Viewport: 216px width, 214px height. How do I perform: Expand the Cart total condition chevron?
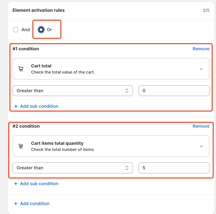201,69
